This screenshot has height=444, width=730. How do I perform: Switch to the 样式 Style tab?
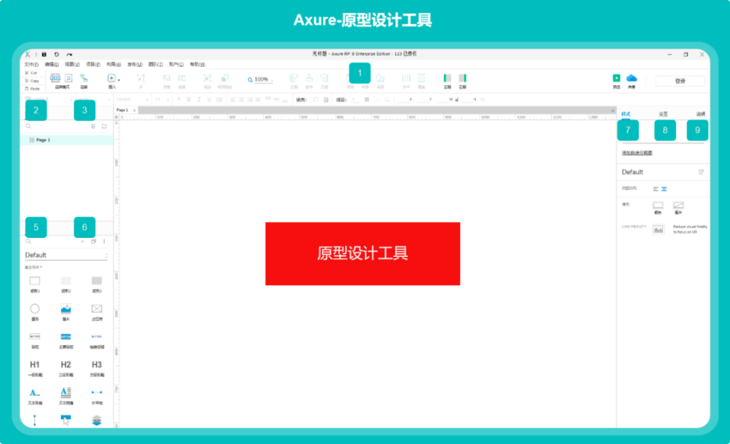(x=626, y=114)
